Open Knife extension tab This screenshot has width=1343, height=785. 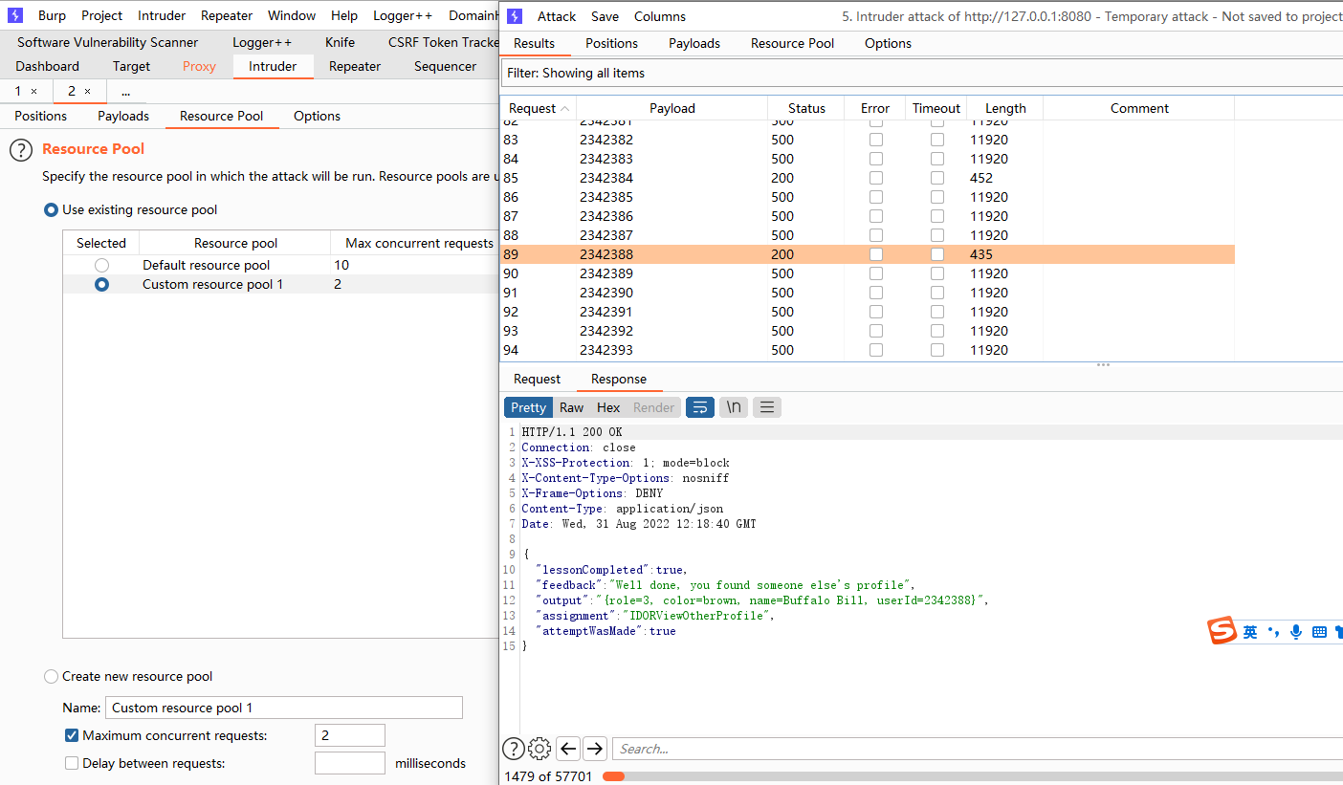[x=340, y=42]
